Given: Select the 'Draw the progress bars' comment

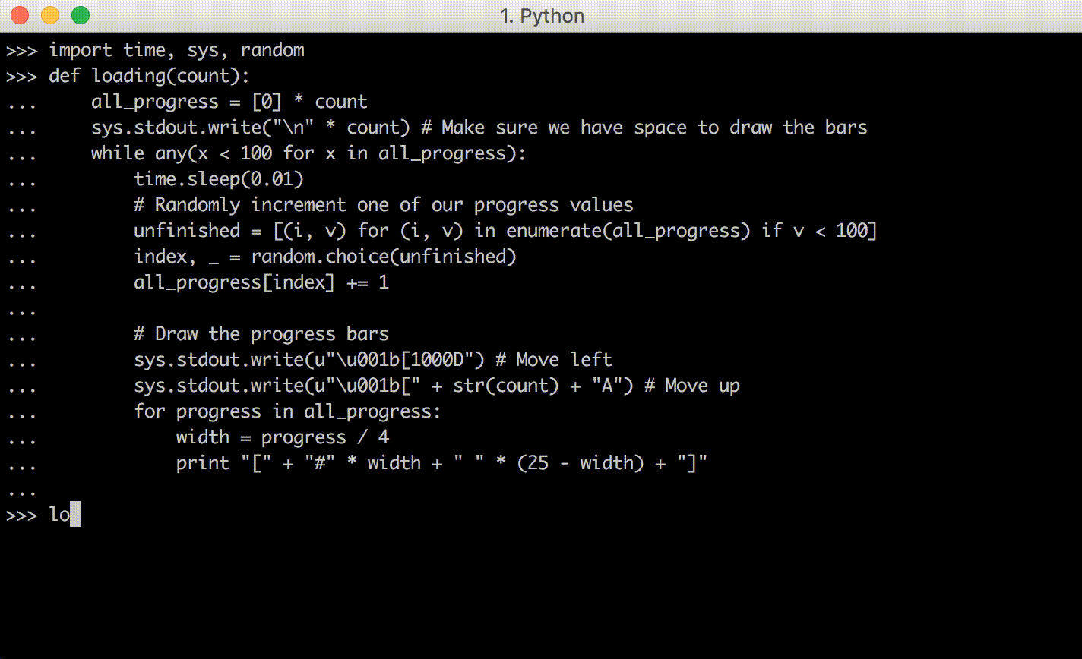Looking at the screenshot, I should point(261,333).
